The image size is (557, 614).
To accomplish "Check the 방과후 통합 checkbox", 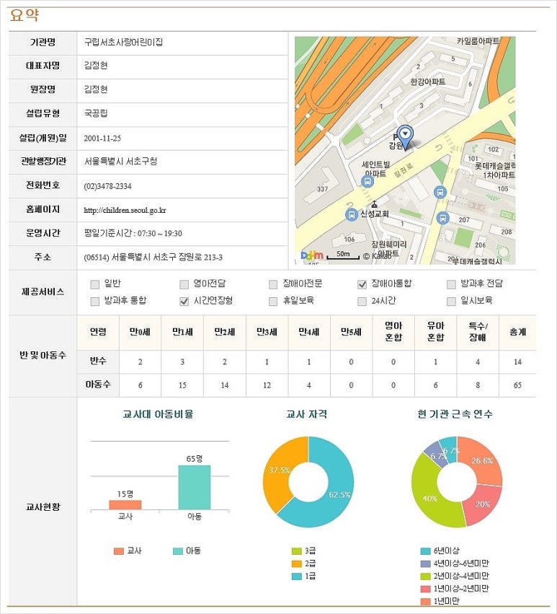I will click(x=94, y=301).
